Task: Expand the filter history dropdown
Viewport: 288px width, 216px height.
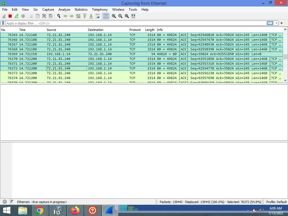Action: pos(276,23)
